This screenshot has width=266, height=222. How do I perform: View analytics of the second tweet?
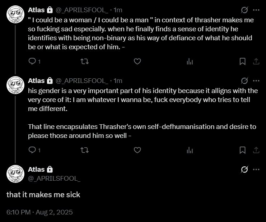pos(190,150)
